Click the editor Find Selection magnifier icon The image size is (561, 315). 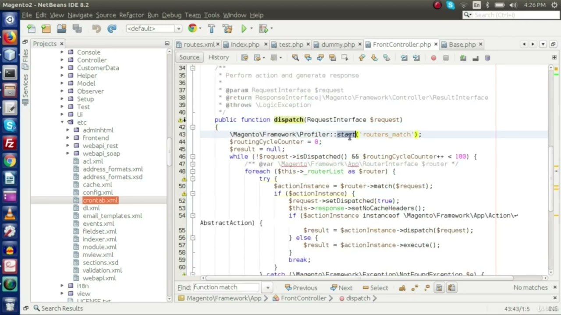[x=295, y=57]
